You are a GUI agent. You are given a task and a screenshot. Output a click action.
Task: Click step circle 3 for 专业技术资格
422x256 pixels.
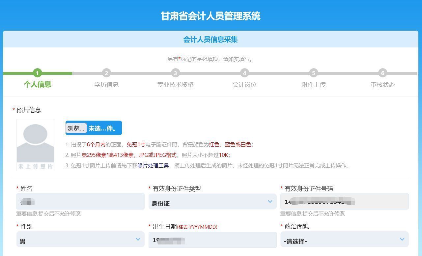point(175,73)
